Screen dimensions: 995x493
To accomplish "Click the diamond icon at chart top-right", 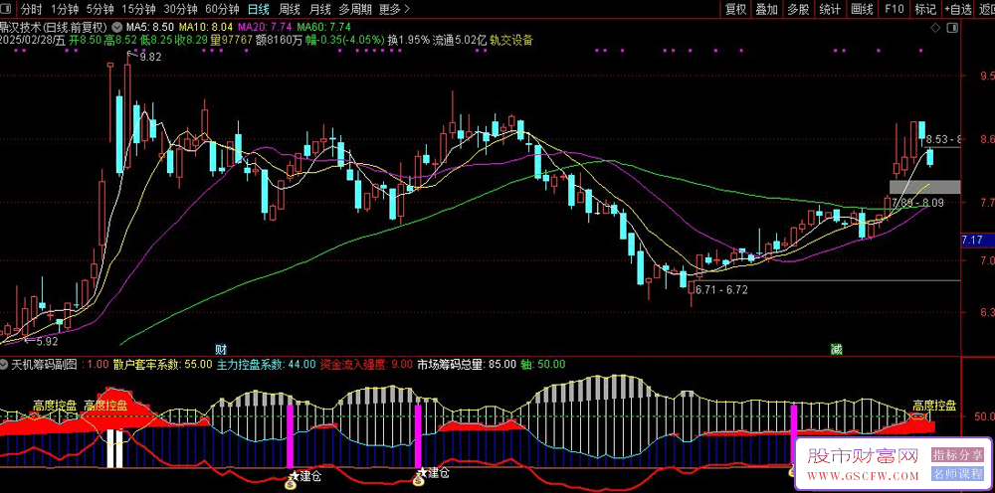I will [x=935, y=28].
